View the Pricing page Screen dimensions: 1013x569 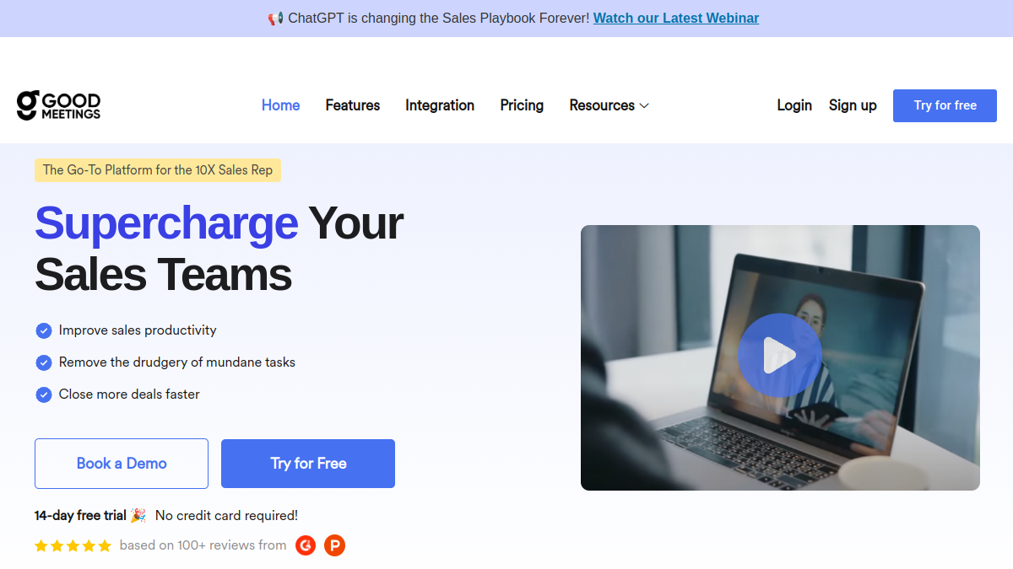click(x=522, y=105)
